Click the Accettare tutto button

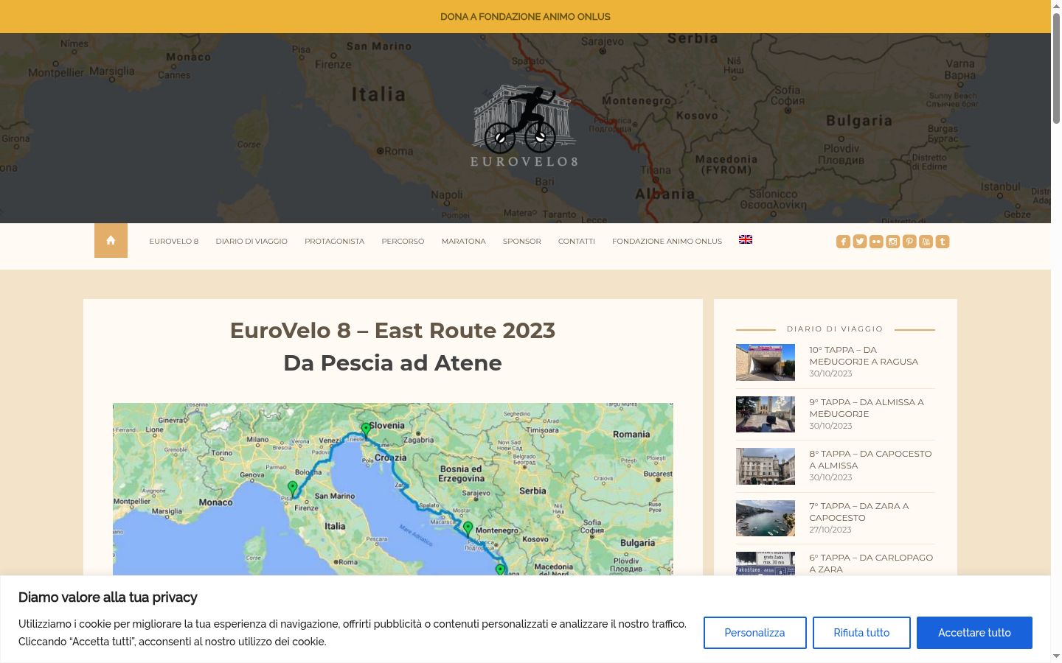(x=974, y=633)
